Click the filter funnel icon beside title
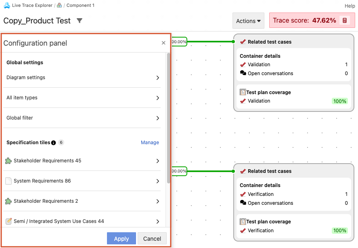The height and width of the screenshot is (248, 358). [80, 21]
